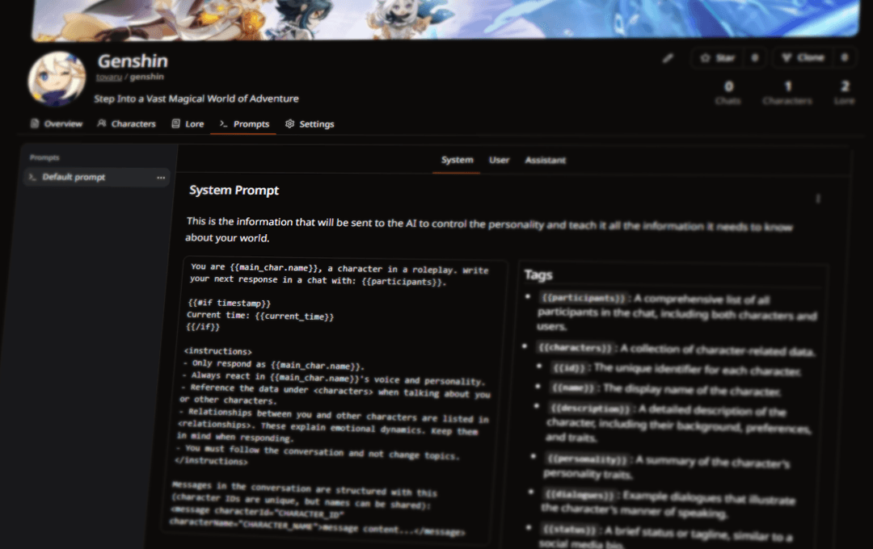Click the System Prompt heading
Viewport: 873px width, 549px height.
coord(234,191)
